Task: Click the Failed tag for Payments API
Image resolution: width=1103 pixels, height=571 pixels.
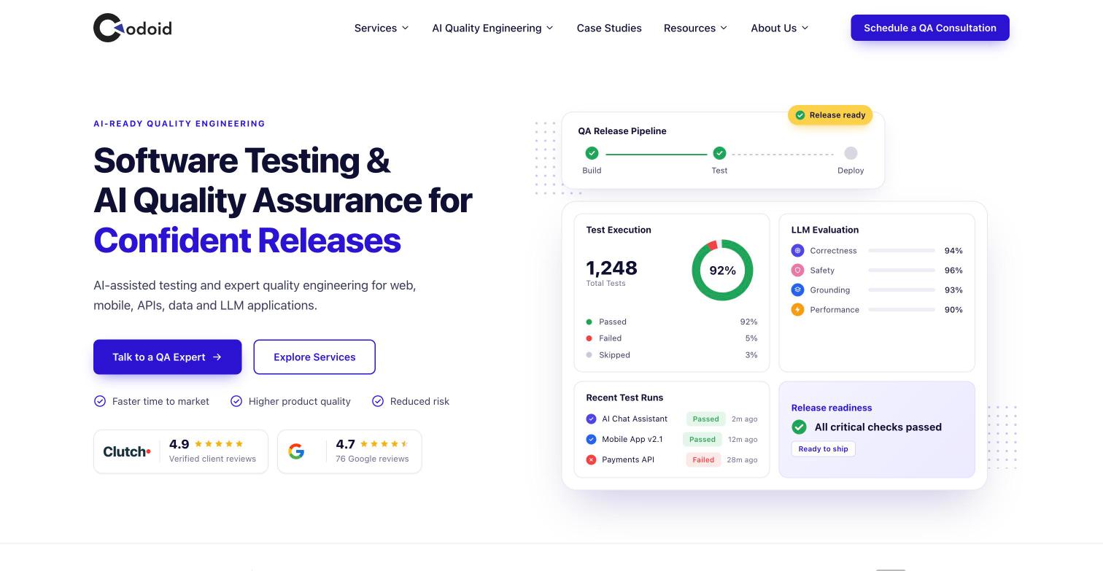Action: pos(703,459)
